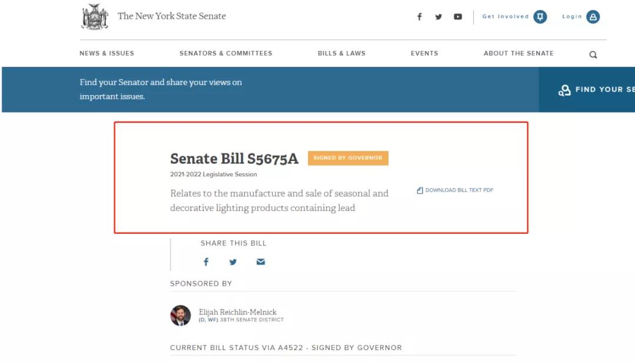Share this bill via Twitter icon
Screen dimensions: 635x363
click(x=233, y=262)
